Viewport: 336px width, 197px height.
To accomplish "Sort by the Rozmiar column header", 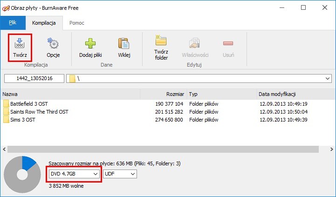I will (164, 94).
